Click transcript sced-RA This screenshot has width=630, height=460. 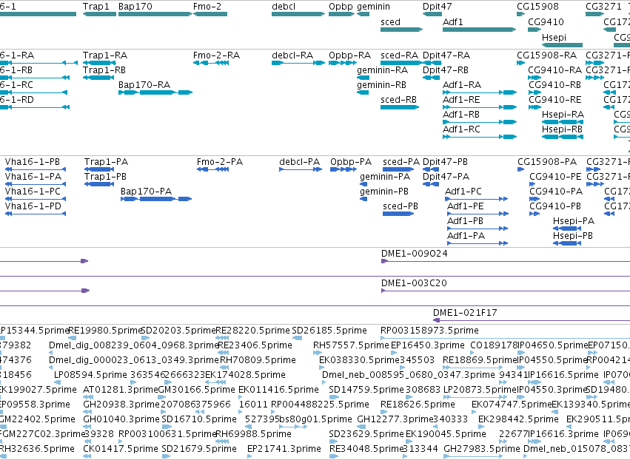click(x=399, y=55)
